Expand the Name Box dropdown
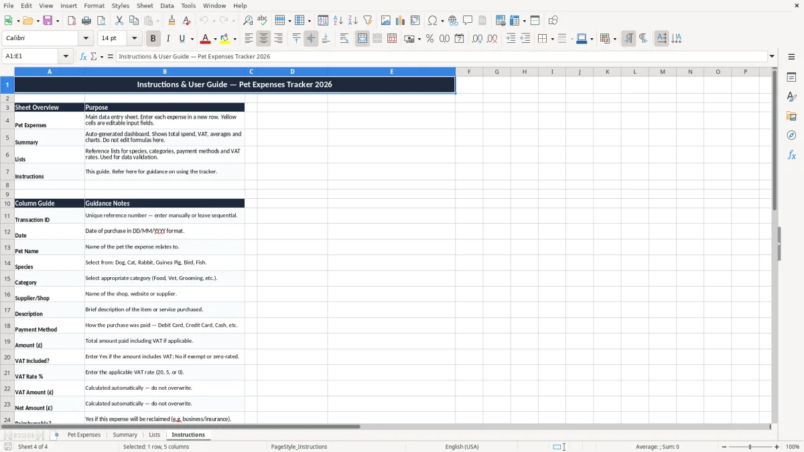This screenshot has width=804, height=452. tap(66, 56)
